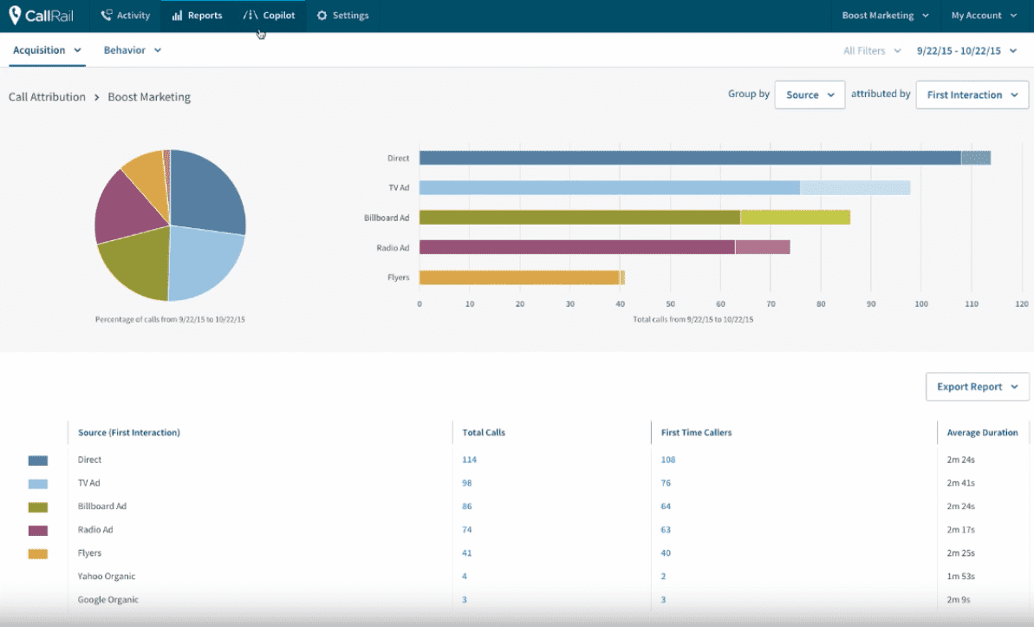The height and width of the screenshot is (627, 1034).
Task: Expand the All Filters dropdown
Action: [x=872, y=51]
